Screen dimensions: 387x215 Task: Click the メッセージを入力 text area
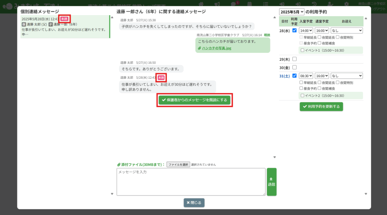(191, 182)
